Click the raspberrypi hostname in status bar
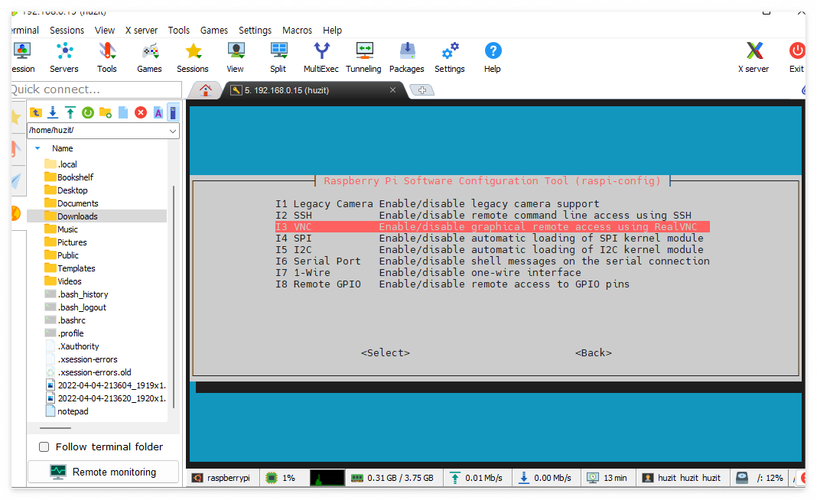The image size is (817, 500). click(221, 478)
